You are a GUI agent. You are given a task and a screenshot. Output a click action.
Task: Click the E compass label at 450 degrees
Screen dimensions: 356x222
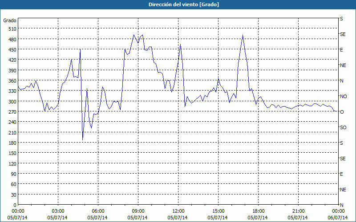pyautogui.click(x=341, y=50)
